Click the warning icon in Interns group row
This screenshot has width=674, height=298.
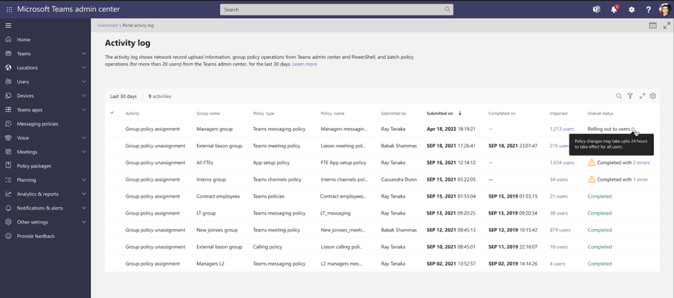[592, 179]
